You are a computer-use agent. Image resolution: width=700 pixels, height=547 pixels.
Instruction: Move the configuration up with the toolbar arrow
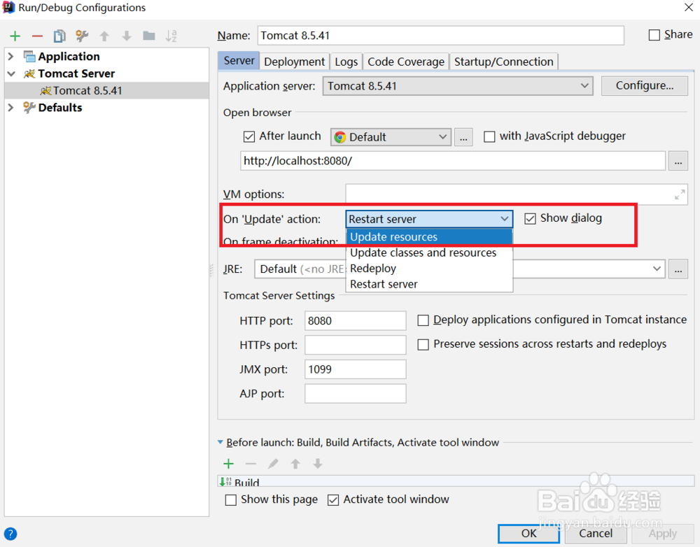(104, 36)
